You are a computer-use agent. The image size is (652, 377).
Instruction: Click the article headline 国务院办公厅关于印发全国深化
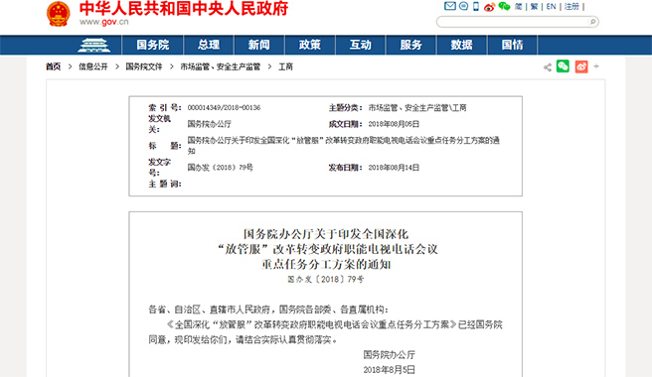tap(326, 234)
